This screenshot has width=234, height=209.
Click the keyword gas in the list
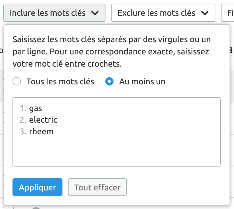click(35, 109)
